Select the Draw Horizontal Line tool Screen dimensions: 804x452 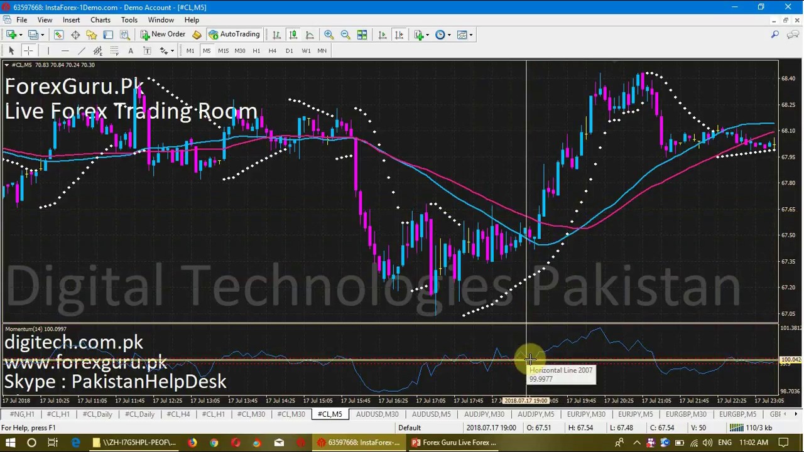[x=65, y=50]
